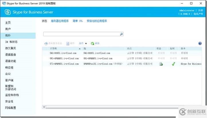
Task: Minimize the control panel window
Action: tap(182, 3)
